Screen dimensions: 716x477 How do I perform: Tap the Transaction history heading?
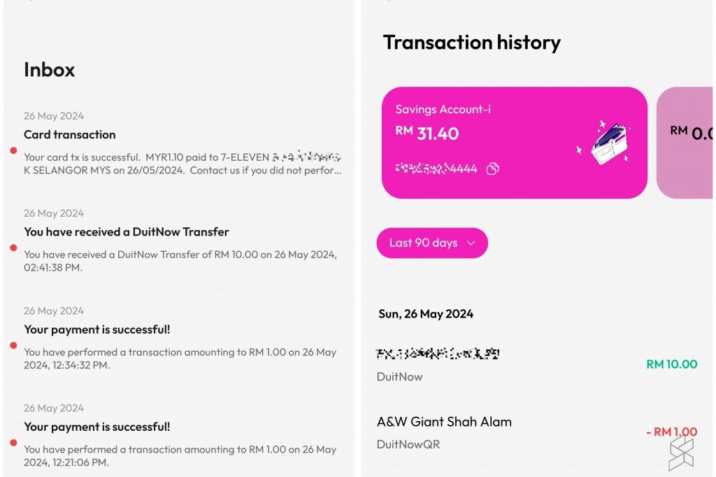point(472,43)
